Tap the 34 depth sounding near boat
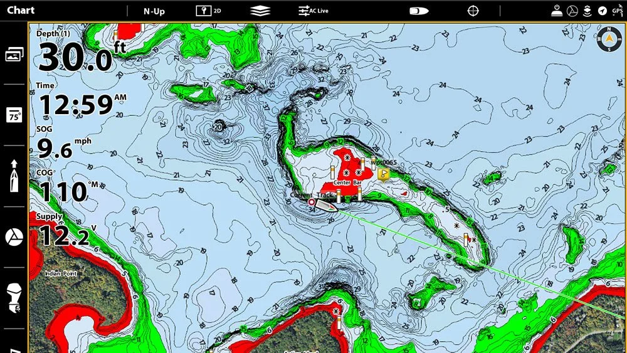 coord(312,209)
